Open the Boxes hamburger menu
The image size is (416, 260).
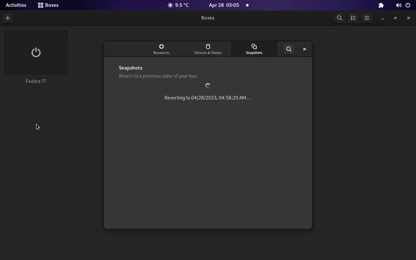click(367, 18)
